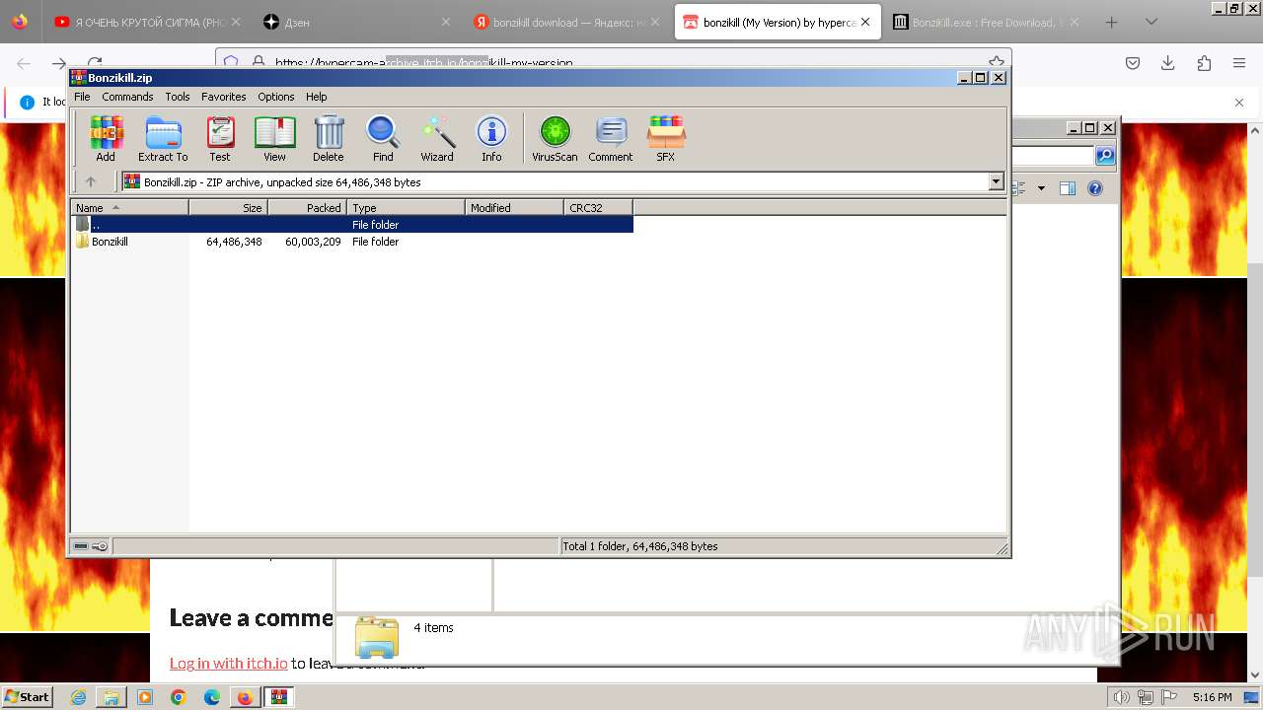Click the SFX toolbar icon
Screen dimensions: 1263x710
click(x=666, y=138)
